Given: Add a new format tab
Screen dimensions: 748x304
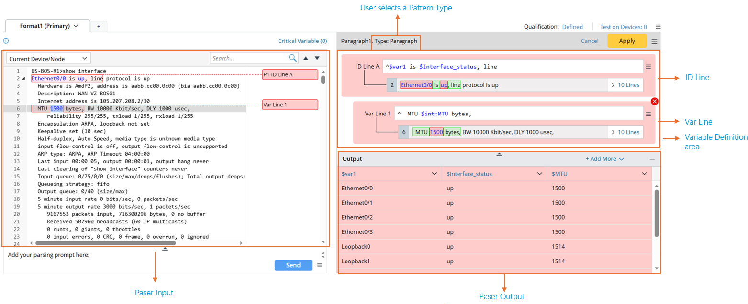Looking at the screenshot, I should click(99, 27).
